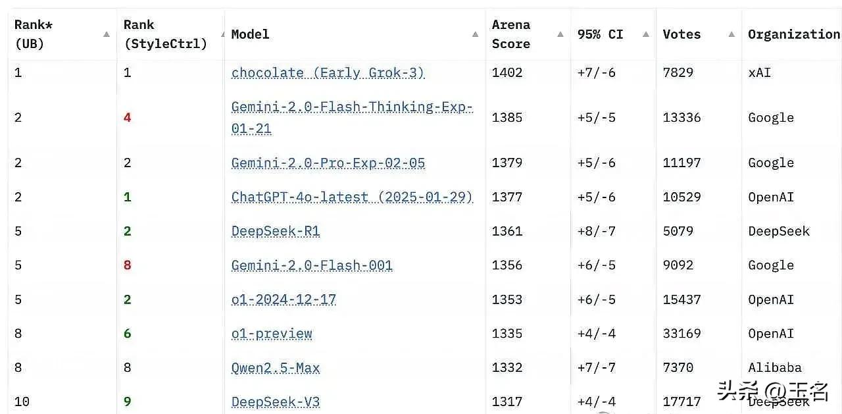Sort by Model column arrow
842x414 pixels.
coord(476,34)
